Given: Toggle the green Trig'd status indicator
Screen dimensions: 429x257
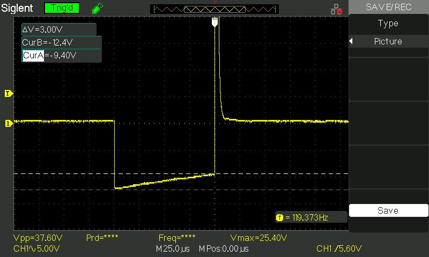Looking at the screenshot, I should [x=62, y=8].
